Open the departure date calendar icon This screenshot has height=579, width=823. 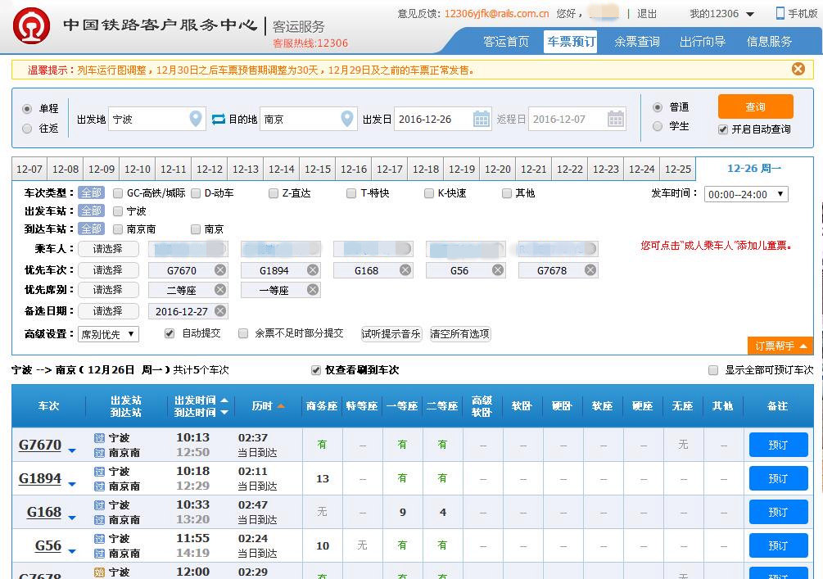pos(481,120)
